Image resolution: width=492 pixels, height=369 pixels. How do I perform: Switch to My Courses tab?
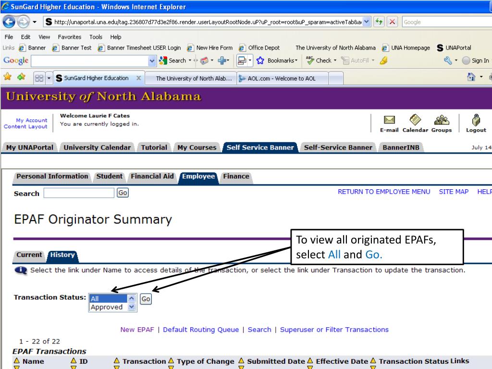click(x=197, y=148)
